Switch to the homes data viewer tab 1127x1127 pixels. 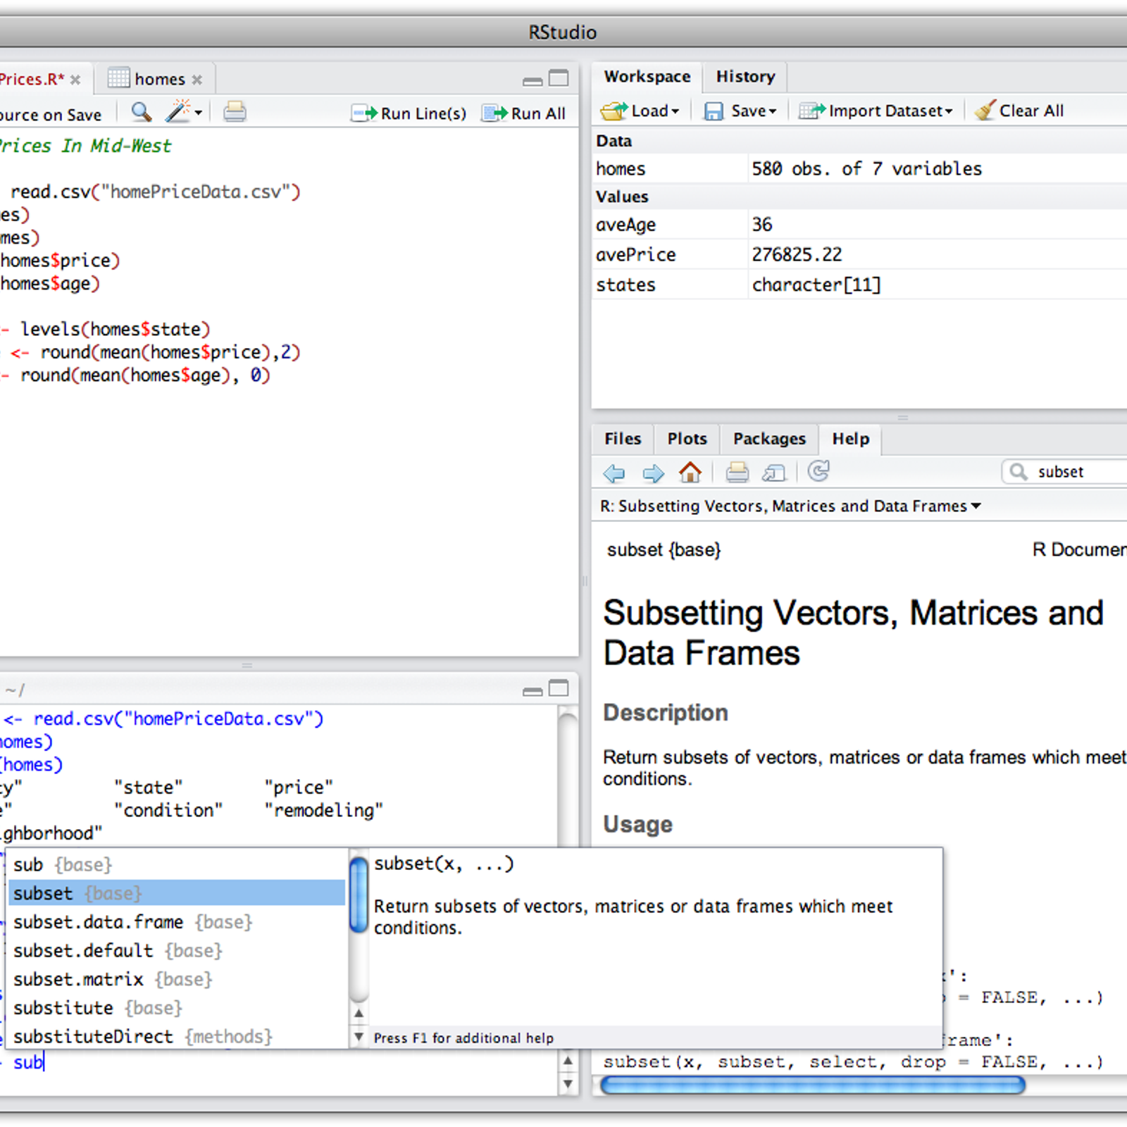[x=154, y=78]
